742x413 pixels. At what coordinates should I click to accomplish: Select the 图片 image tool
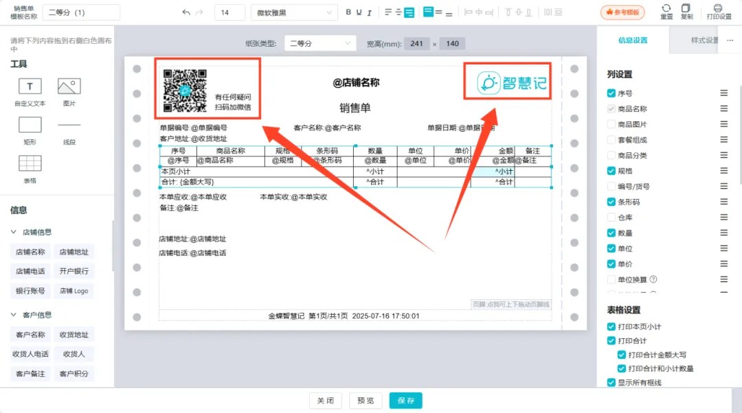69,92
